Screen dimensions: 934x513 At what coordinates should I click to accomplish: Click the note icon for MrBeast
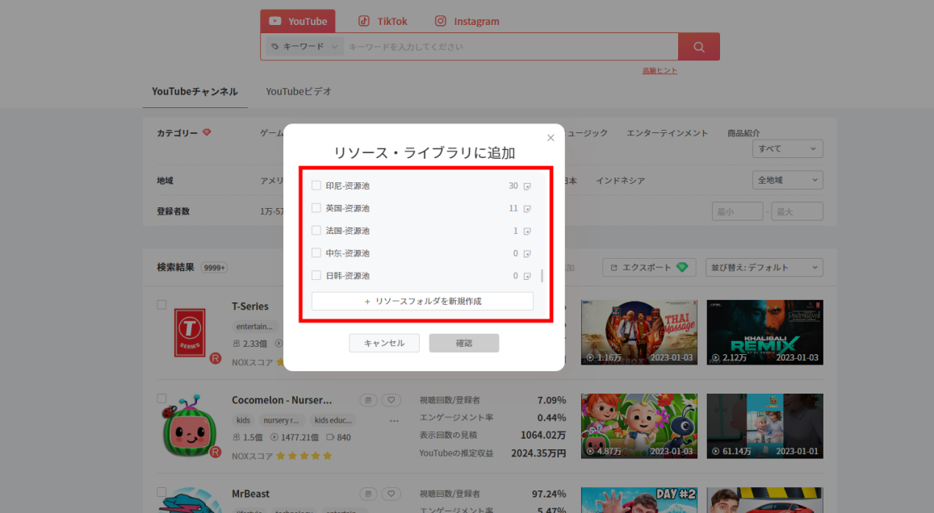click(x=368, y=494)
